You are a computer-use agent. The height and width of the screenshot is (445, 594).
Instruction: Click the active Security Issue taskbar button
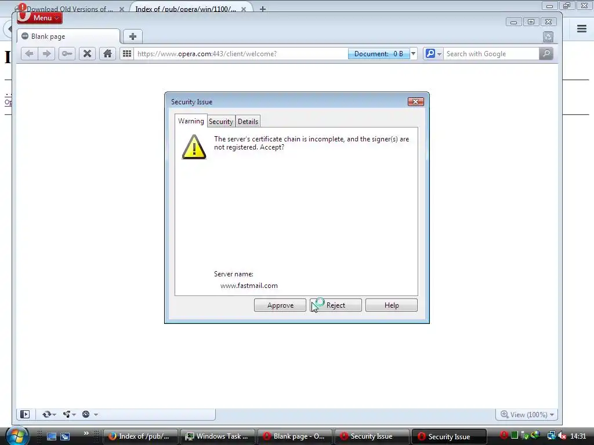click(x=450, y=436)
